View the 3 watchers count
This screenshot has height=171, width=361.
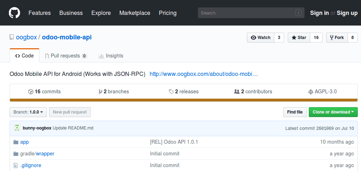click(x=279, y=38)
